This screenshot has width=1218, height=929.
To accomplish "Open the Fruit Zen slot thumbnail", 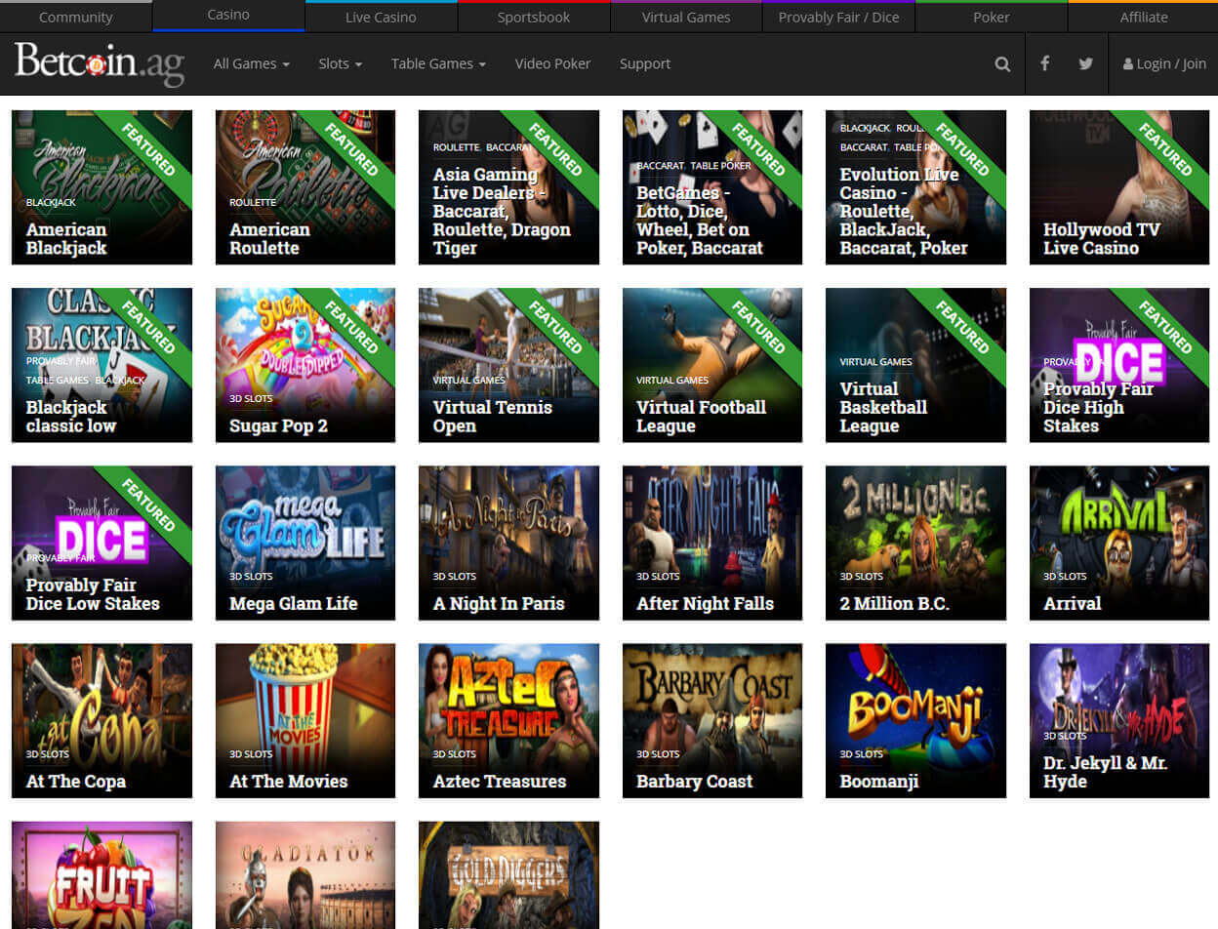I will (101, 875).
